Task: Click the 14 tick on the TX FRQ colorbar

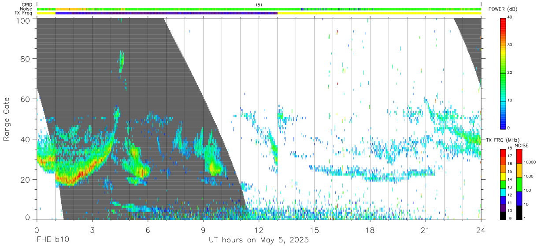Action: (x=510, y=180)
